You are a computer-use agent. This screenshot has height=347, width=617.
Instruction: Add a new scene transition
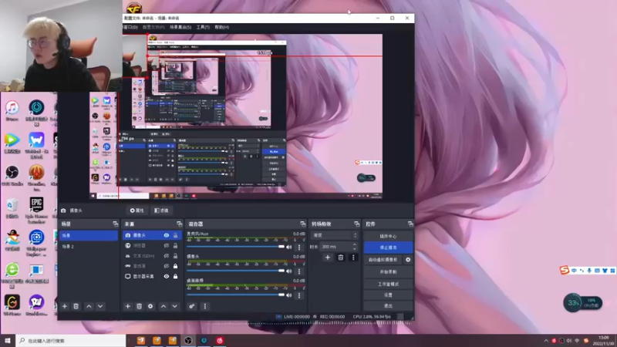pos(327,258)
